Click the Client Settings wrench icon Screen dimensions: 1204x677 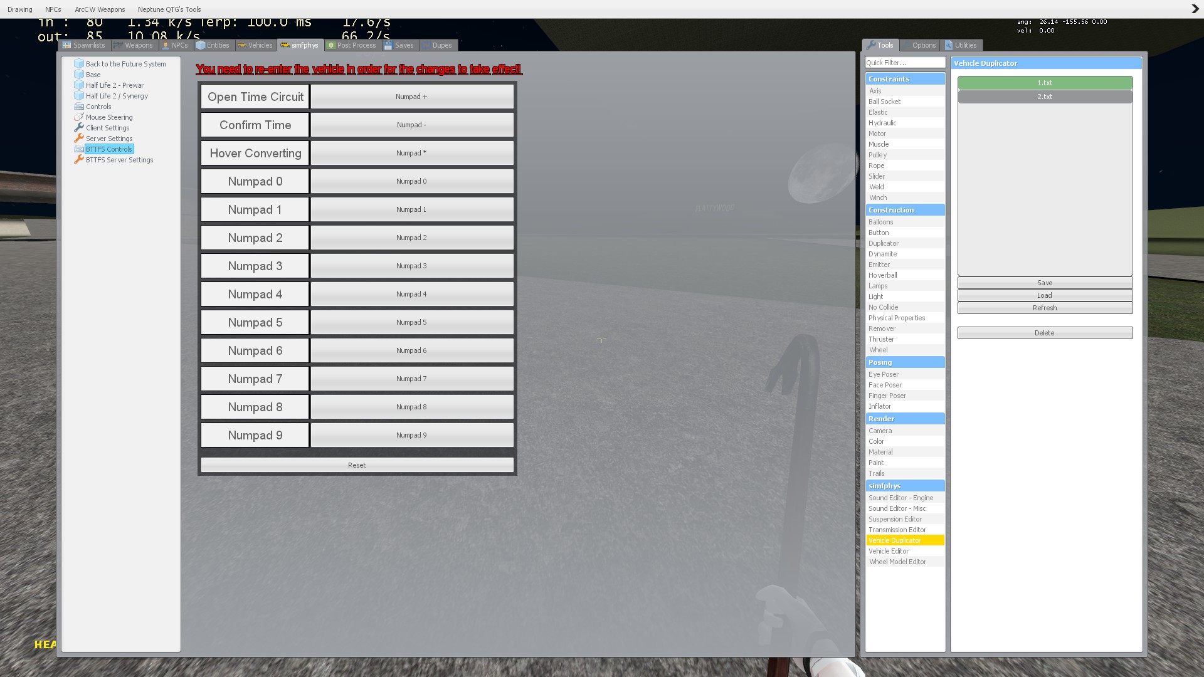point(79,128)
